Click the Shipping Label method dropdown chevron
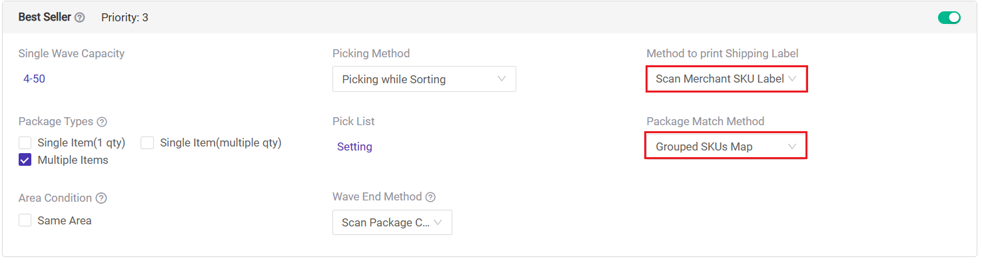982x265 pixels. (792, 79)
